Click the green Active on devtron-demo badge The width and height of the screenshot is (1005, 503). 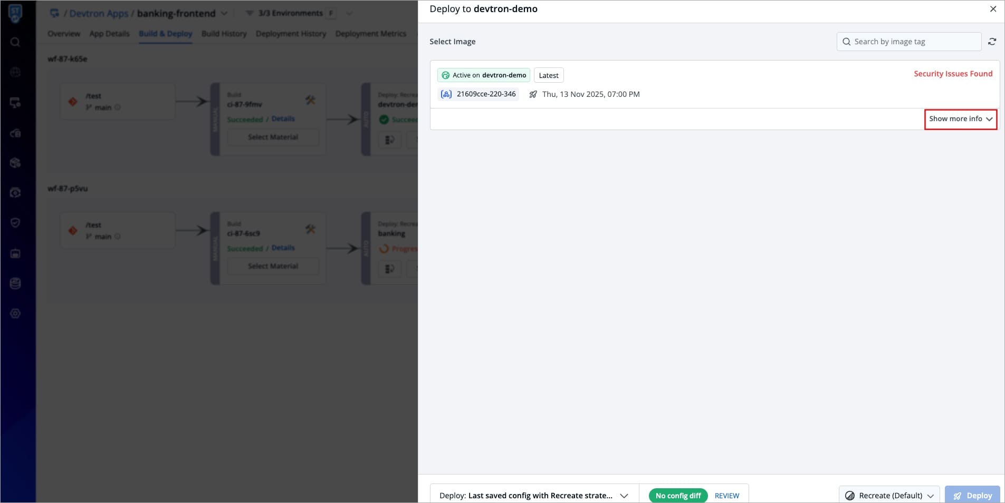pos(484,75)
